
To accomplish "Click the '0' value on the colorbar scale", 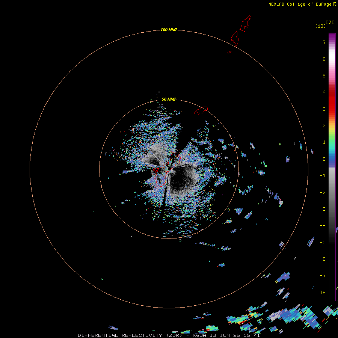I will tap(324, 159).
